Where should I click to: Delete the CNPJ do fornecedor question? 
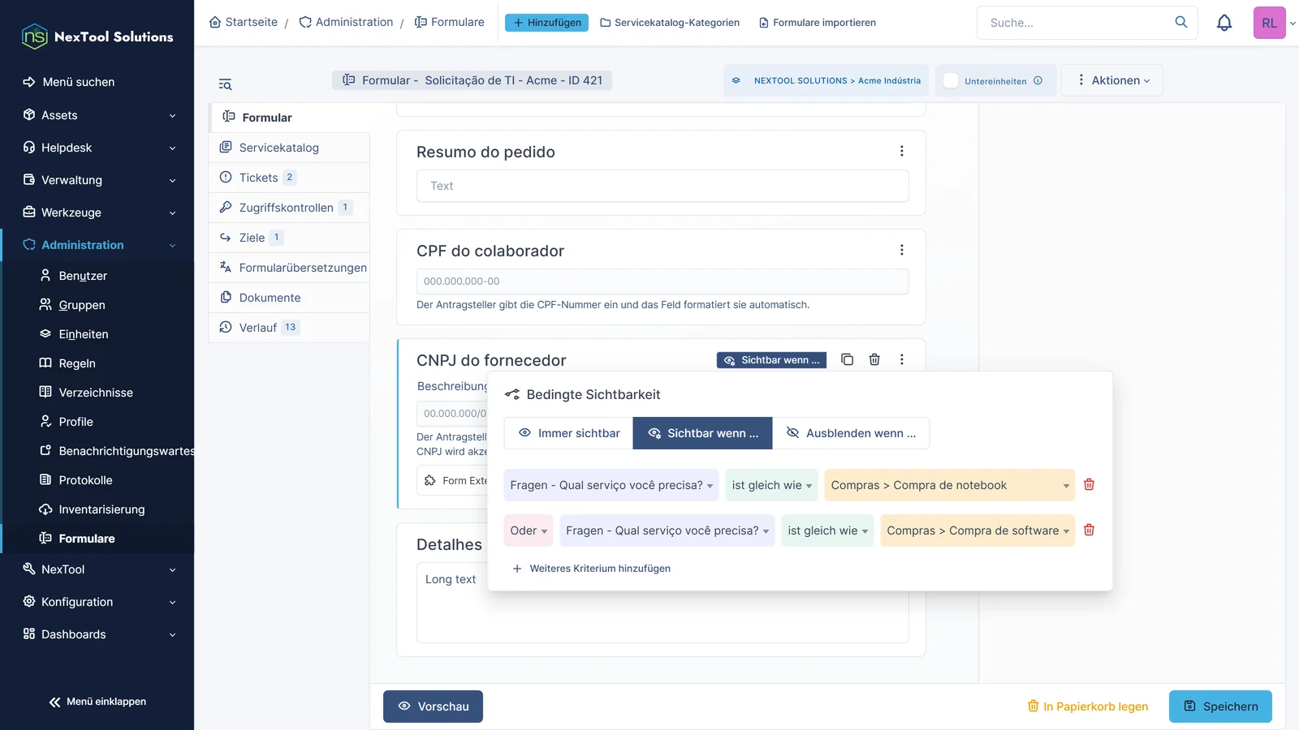(x=874, y=359)
